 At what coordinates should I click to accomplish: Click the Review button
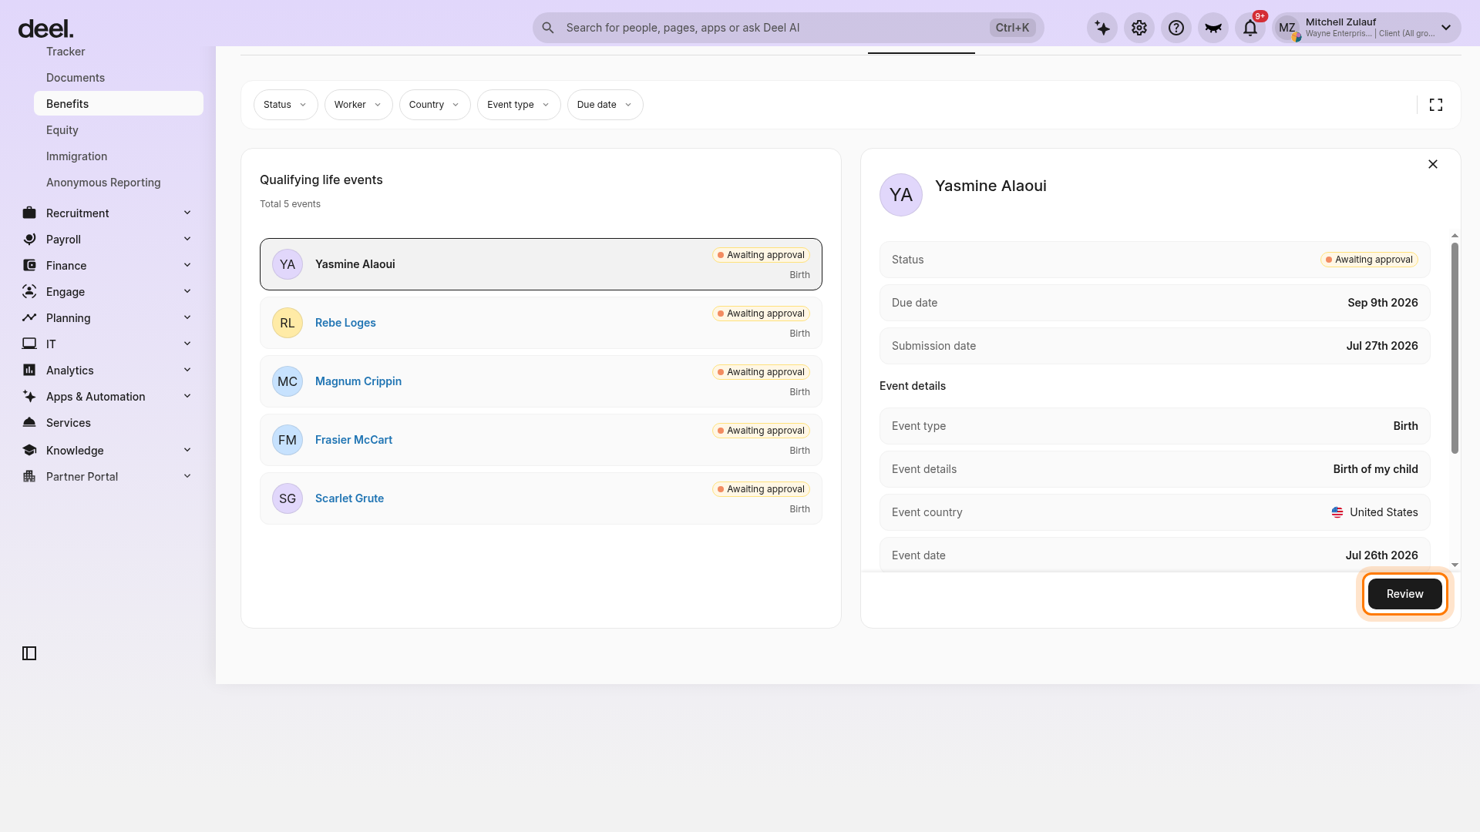pyautogui.click(x=1404, y=594)
